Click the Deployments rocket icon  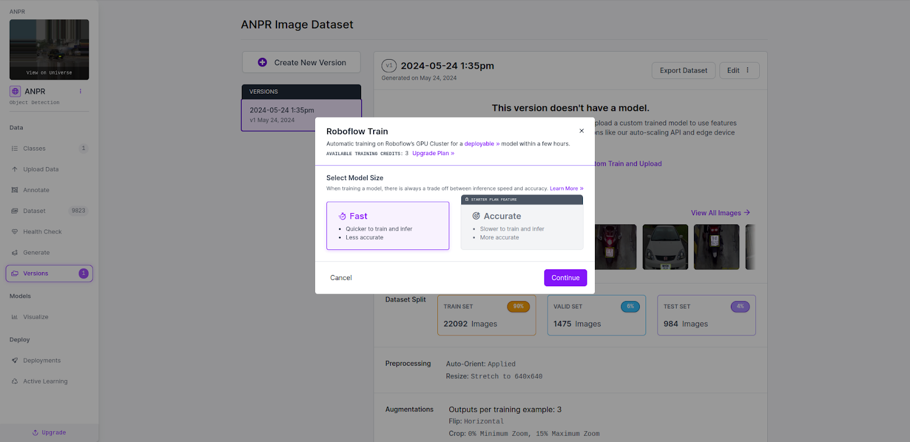click(x=15, y=361)
